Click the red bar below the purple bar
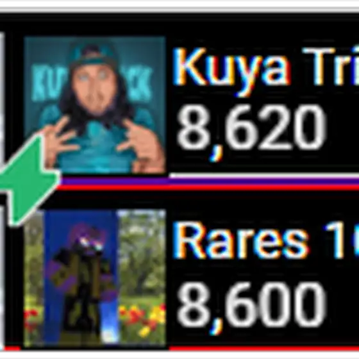The height and width of the screenshot is (359, 359). tap(208, 187)
